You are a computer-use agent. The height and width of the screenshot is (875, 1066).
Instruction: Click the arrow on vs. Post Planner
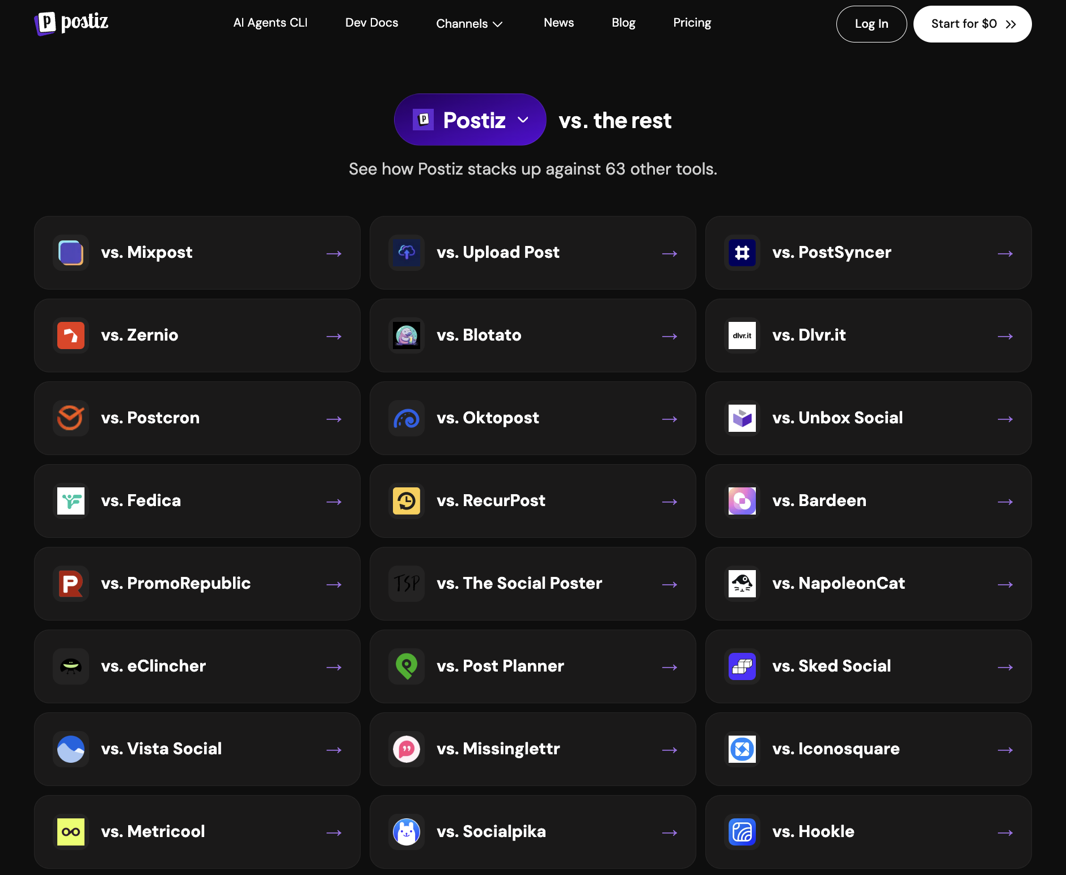click(670, 668)
